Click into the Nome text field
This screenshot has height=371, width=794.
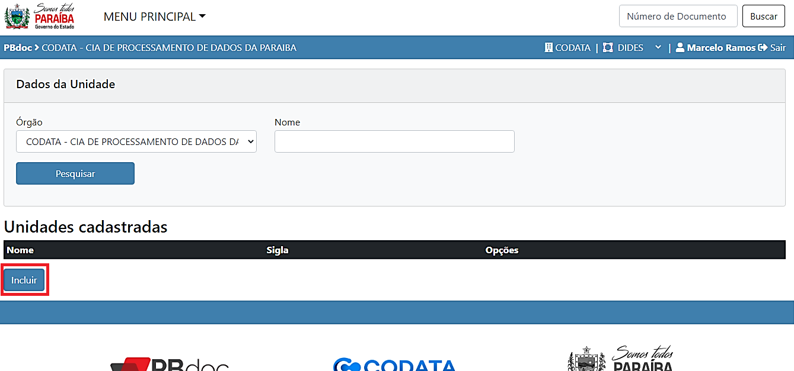pos(394,141)
